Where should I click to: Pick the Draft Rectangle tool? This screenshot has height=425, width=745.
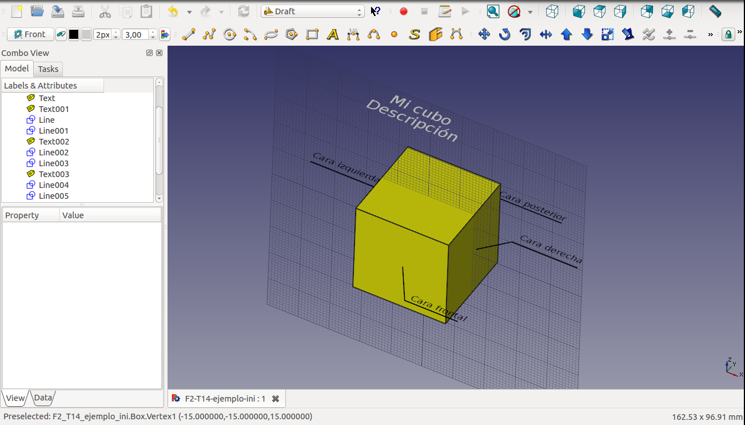point(312,35)
